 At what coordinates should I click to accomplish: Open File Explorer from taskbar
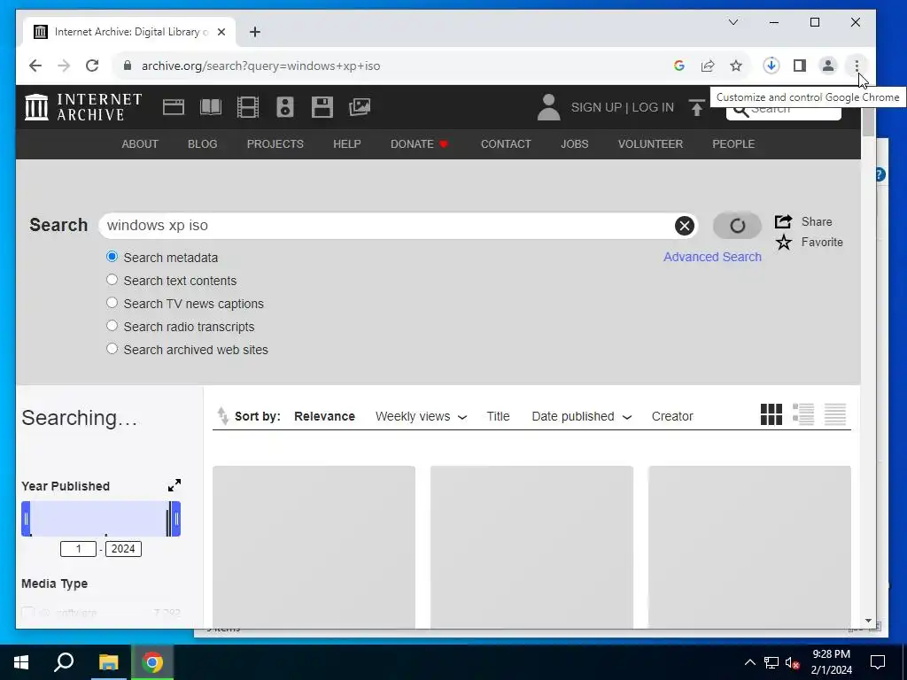108,662
